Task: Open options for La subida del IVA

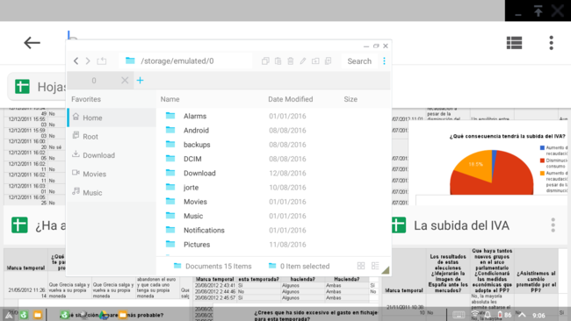Action: 553,225
